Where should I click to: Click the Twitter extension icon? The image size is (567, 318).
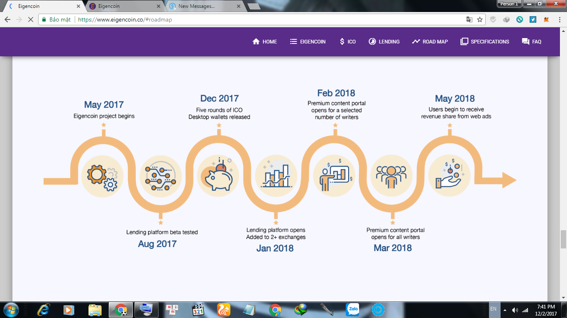533,19
